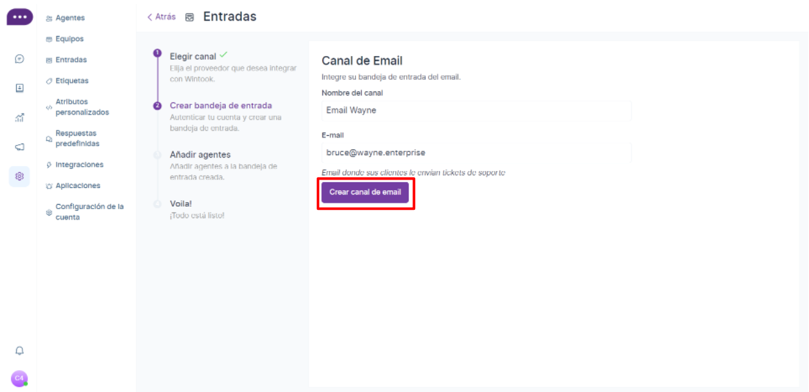Select the settings gear icon
This screenshot has width=809, height=392.
coord(19,176)
